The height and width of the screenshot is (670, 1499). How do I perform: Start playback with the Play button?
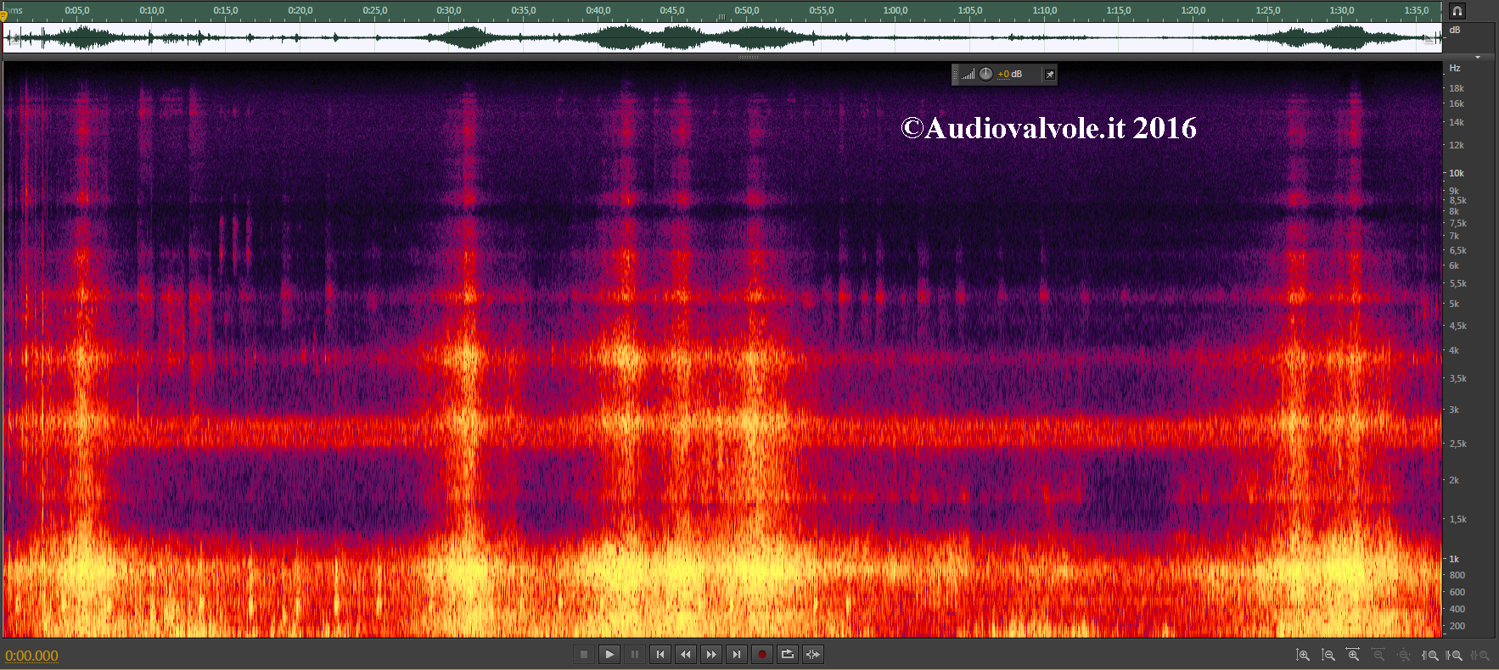pos(609,654)
